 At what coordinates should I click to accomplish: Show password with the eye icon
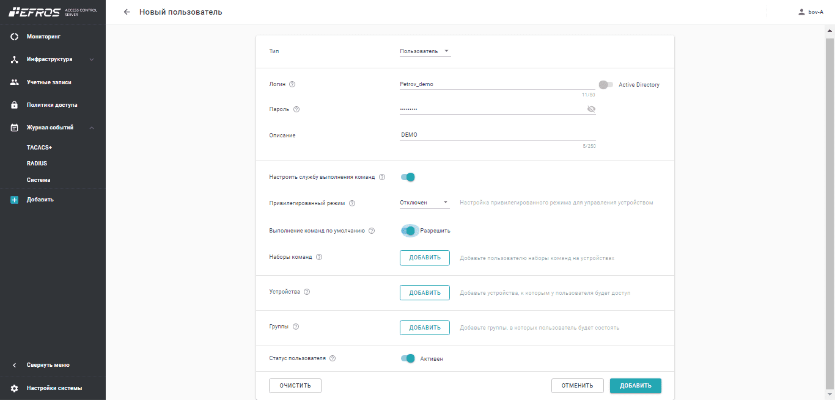pyautogui.click(x=590, y=109)
